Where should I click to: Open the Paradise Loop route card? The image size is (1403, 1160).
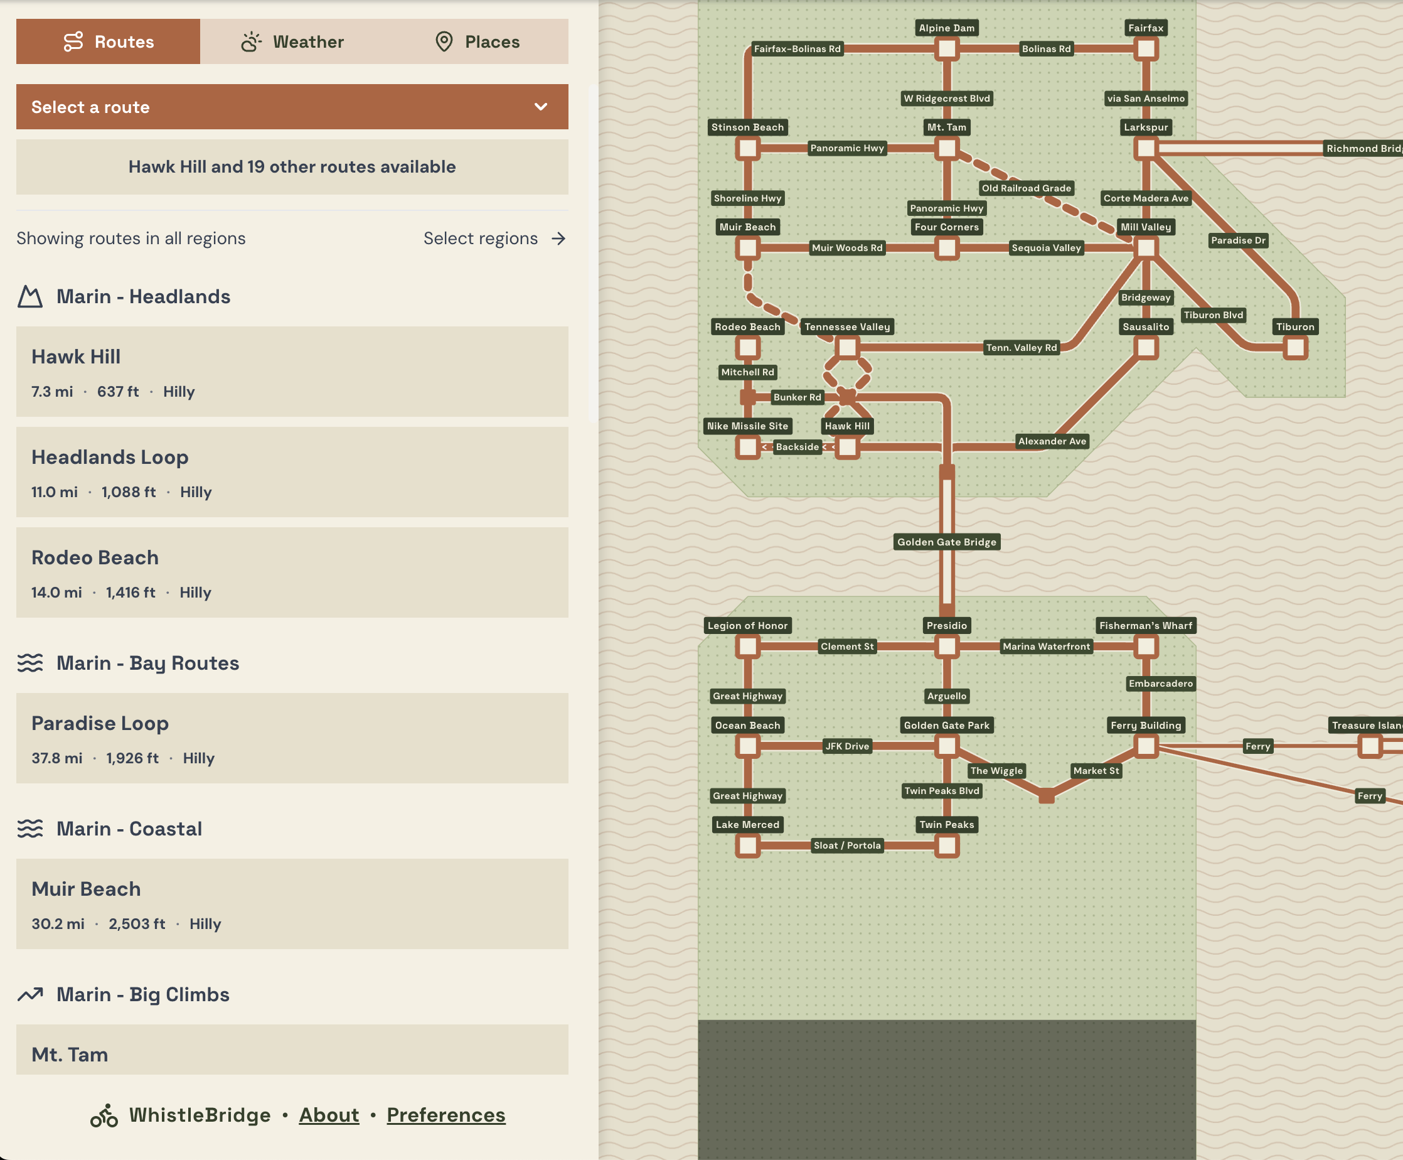292,738
